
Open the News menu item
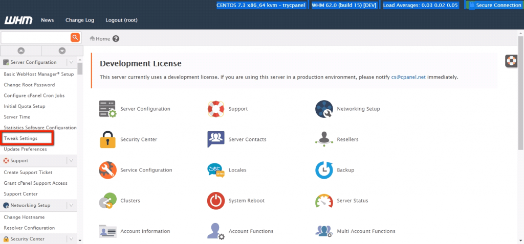(48, 20)
